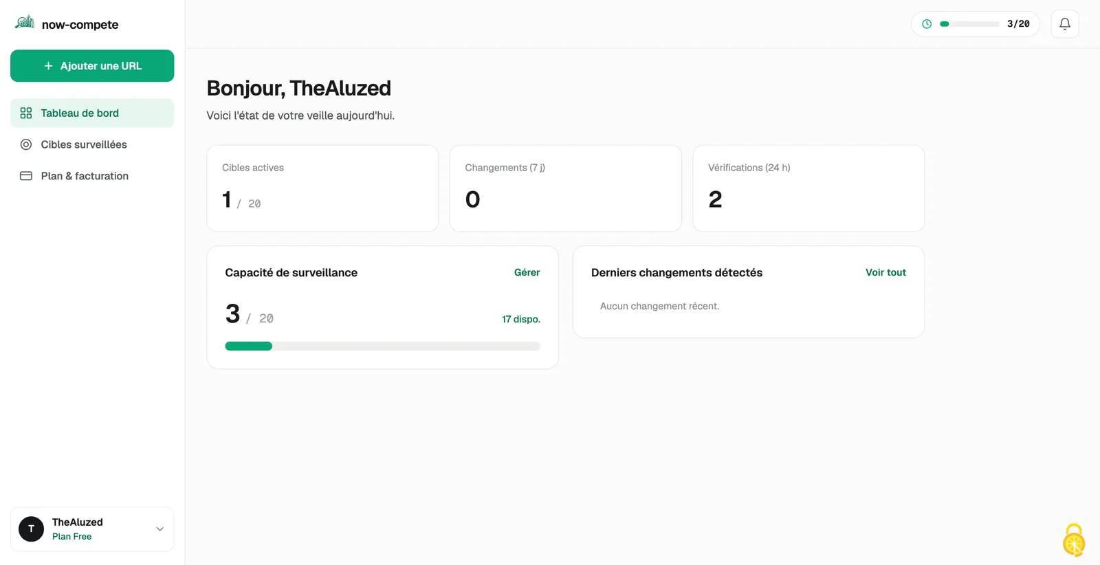Image resolution: width=1100 pixels, height=565 pixels.
Task: Click the Cibles actives card
Action: click(x=322, y=188)
